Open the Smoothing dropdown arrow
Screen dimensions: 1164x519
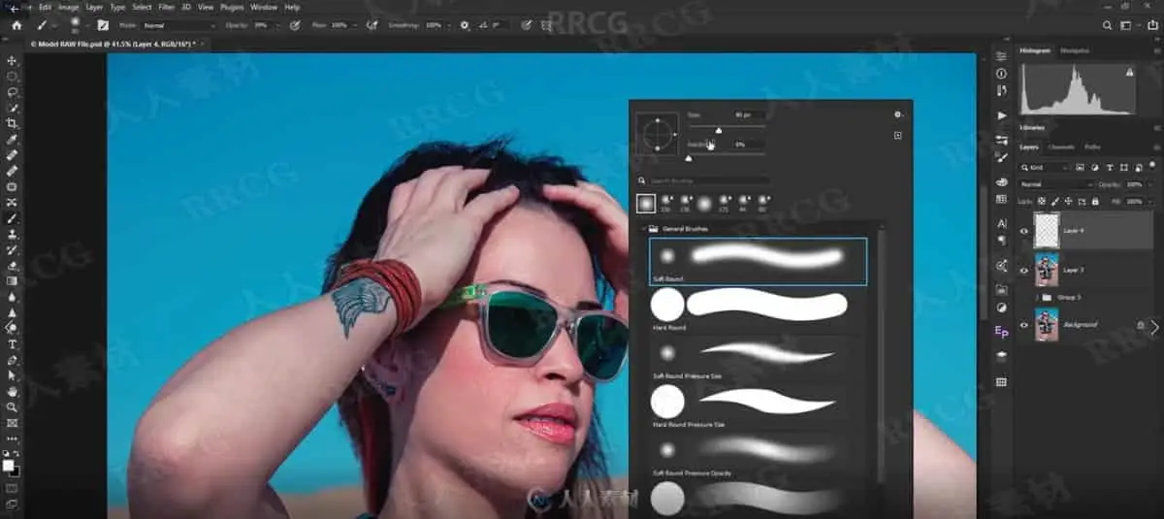point(448,25)
